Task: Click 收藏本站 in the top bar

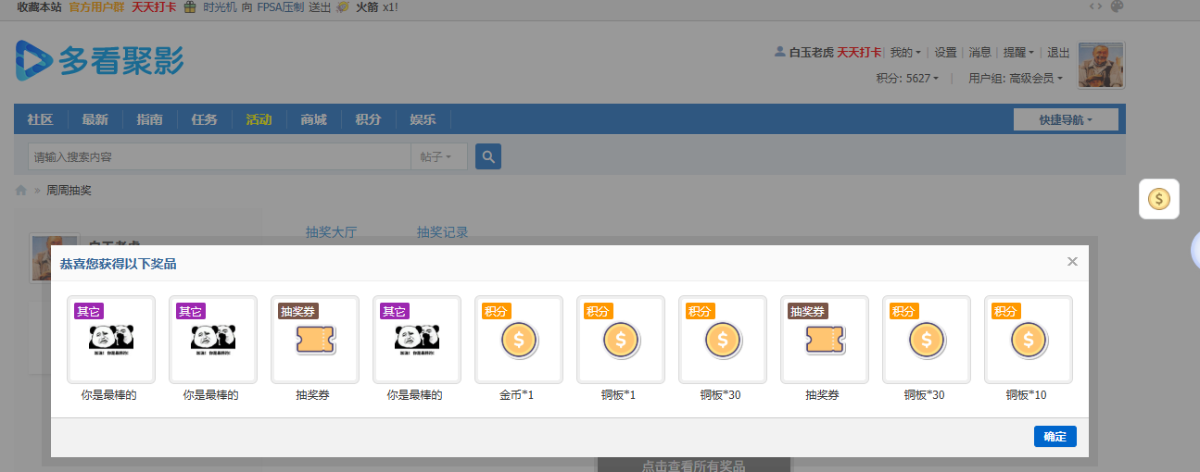Action: point(40,6)
